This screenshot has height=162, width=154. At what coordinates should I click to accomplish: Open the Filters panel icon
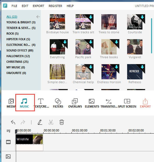(x=58, y=101)
